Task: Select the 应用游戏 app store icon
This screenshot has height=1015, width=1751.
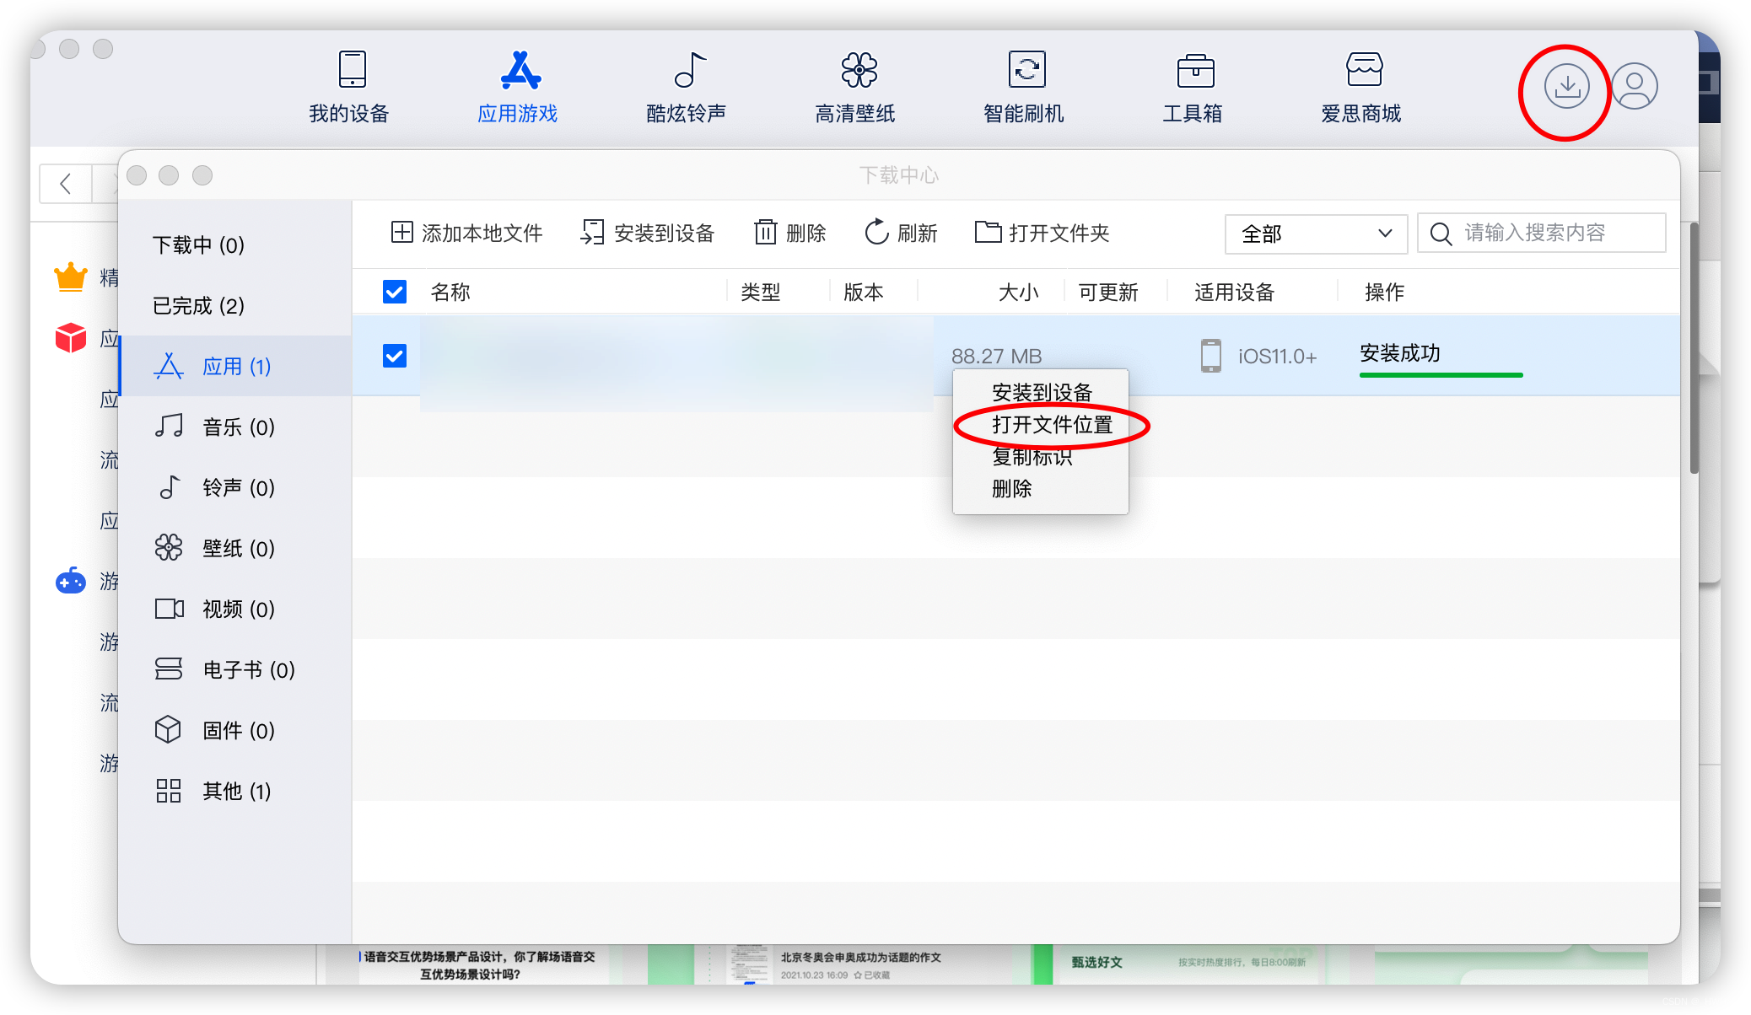Action: (x=520, y=70)
